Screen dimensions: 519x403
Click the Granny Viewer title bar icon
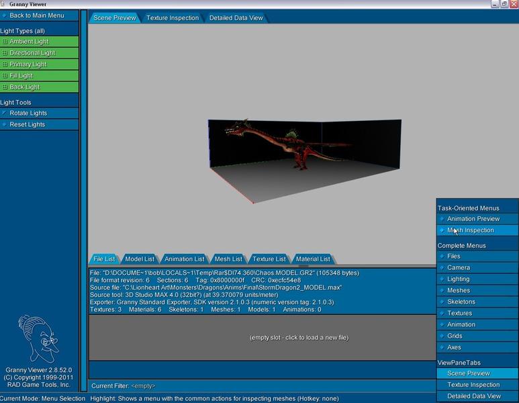(x=3, y=3)
